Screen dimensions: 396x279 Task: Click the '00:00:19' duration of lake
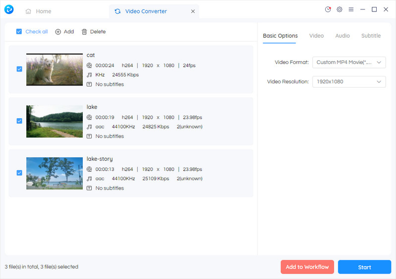pyautogui.click(x=105, y=117)
